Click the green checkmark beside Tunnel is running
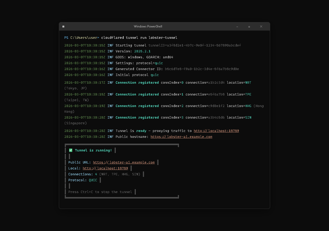 (x=71, y=150)
